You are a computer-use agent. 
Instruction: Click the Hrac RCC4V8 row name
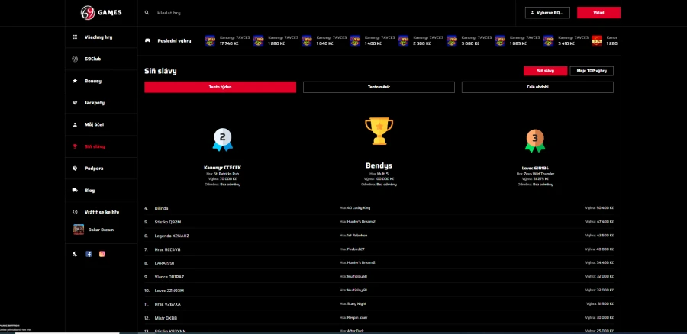[167, 249]
